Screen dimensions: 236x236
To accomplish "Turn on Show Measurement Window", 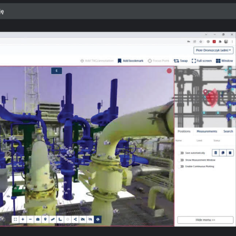I will [x=181, y=160].
